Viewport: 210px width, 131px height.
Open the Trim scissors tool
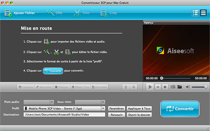(x=82, y=13)
